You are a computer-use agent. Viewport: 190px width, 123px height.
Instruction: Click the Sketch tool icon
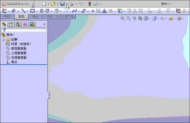pyautogui.click(x=5, y=11)
